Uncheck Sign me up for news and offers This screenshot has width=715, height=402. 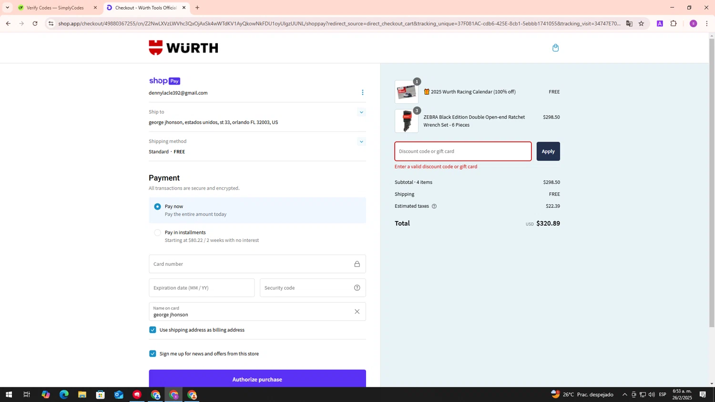point(153,353)
